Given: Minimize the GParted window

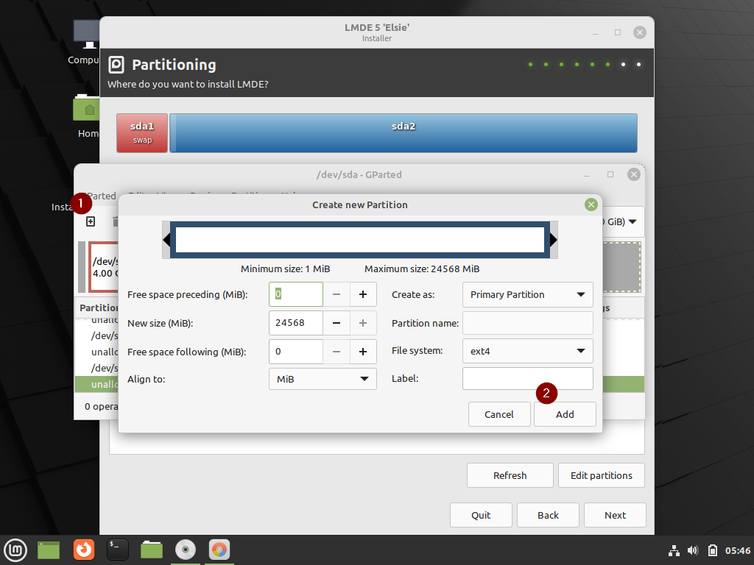Looking at the screenshot, I should point(587,175).
